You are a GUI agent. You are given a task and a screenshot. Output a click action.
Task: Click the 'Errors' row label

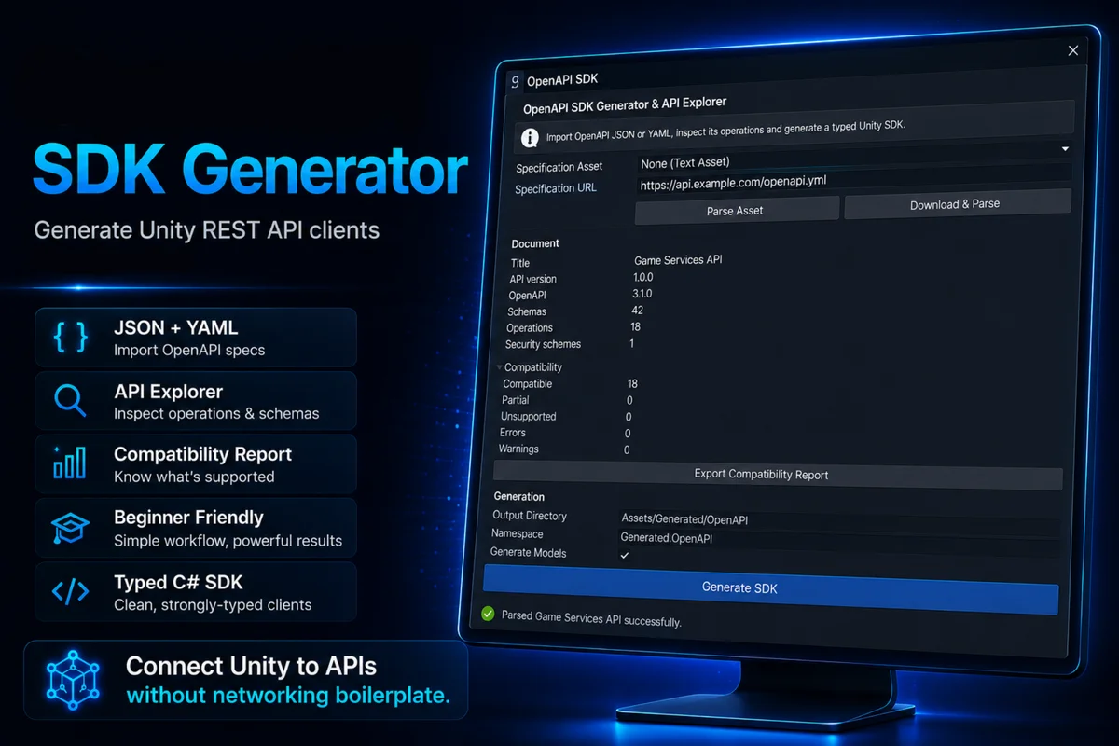pos(512,433)
